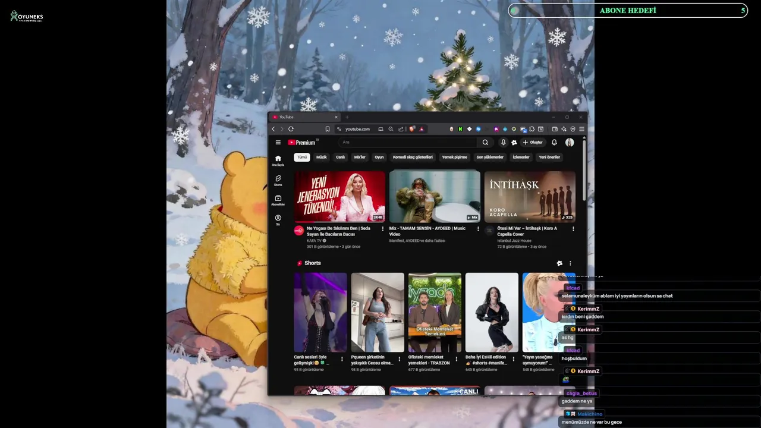Screen dimensions: 761x428
Task: Open the Pqueen şirketinin short thumbnail
Action: [378, 312]
